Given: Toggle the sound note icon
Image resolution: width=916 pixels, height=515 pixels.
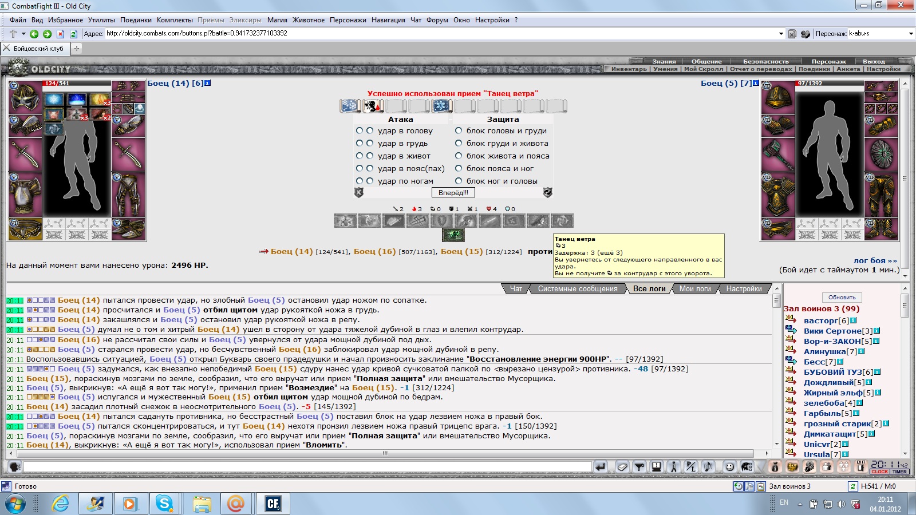Looking at the screenshot, I should tap(708, 467).
